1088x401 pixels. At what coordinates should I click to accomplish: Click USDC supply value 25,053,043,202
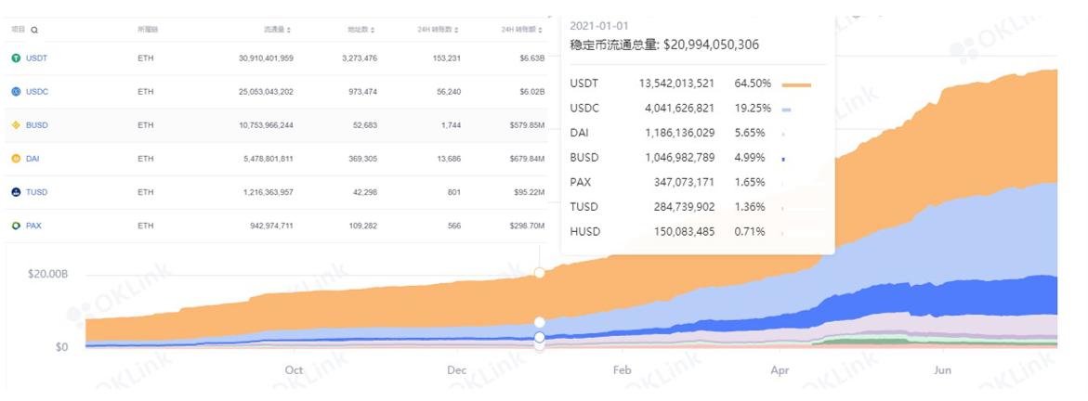click(x=266, y=92)
